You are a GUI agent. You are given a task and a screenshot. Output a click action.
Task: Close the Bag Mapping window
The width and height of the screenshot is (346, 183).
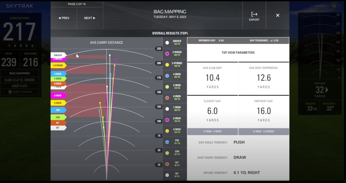point(278,15)
